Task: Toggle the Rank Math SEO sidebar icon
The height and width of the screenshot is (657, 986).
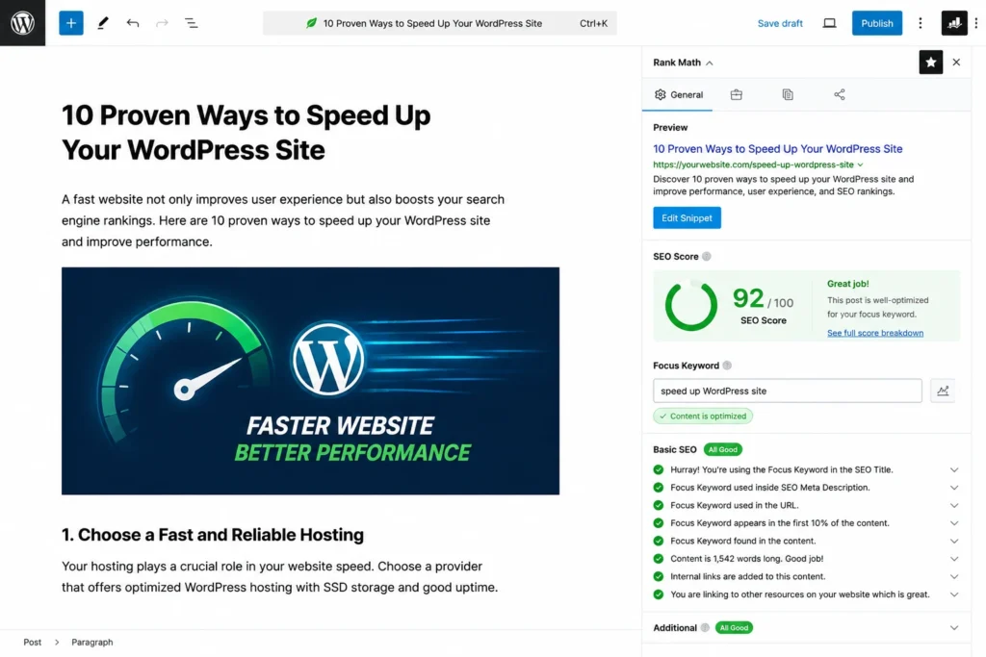Action: 954,23
